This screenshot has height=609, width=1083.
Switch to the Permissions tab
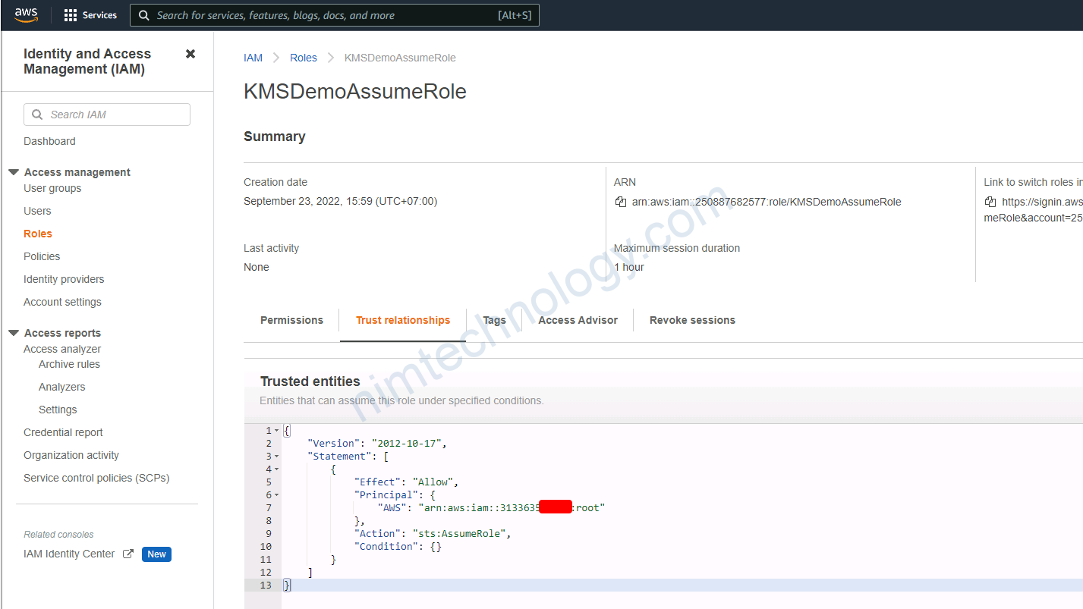[291, 320]
